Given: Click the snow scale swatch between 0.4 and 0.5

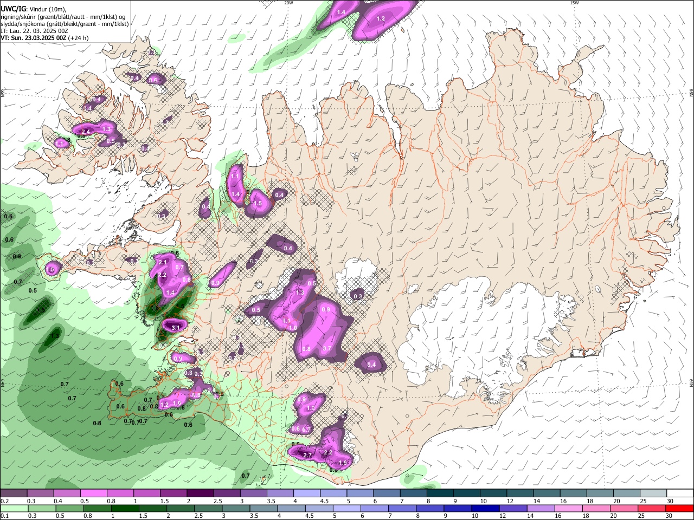Looking at the screenshot, I should 67,493.
